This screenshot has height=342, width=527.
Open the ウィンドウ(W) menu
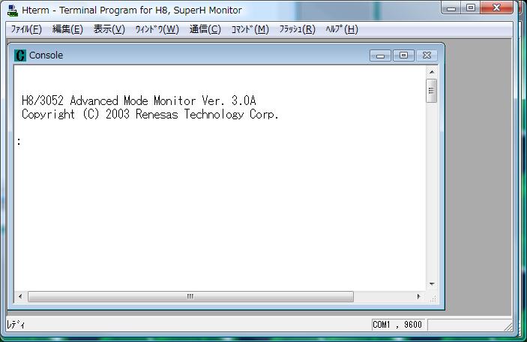[157, 29]
